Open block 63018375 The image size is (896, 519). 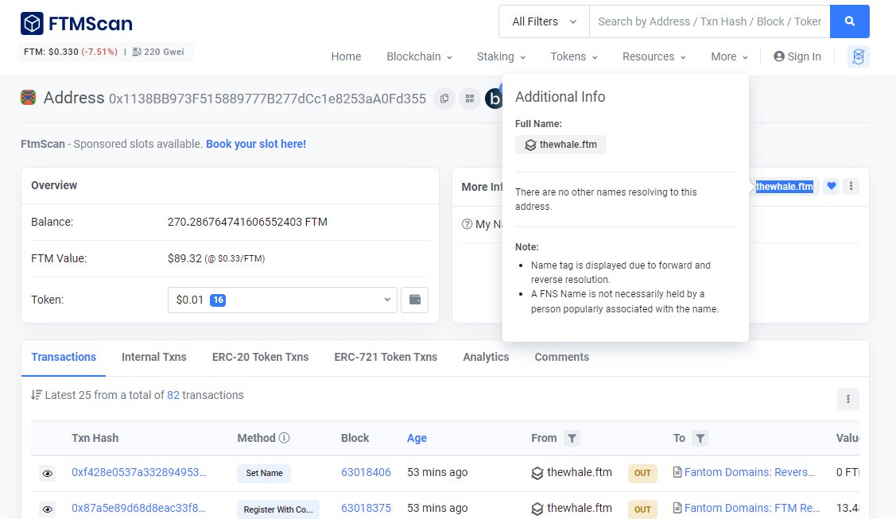[x=366, y=508]
